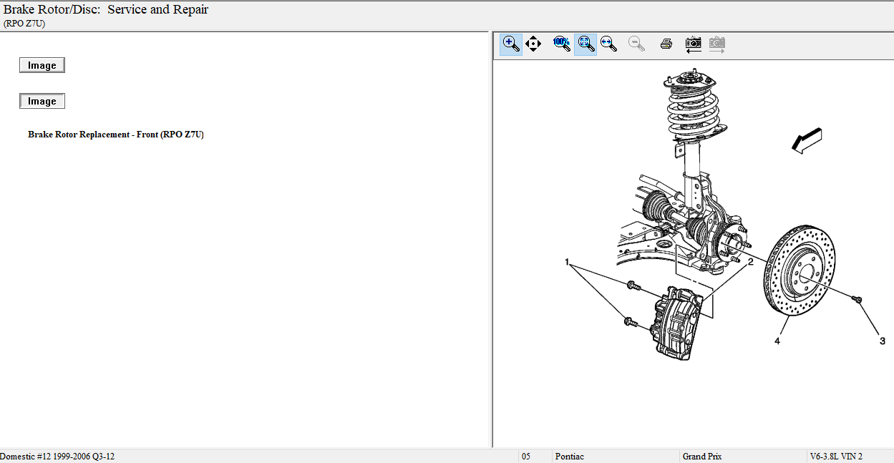This screenshot has height=463, width=894.
Task: Click 'Grand Prix' in the status bar
Action: 704,457
